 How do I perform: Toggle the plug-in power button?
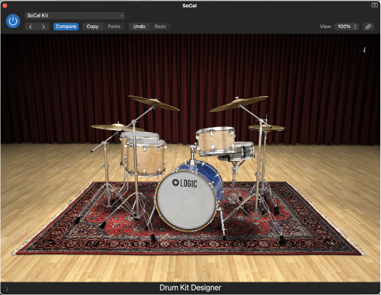tap(13, 21)
